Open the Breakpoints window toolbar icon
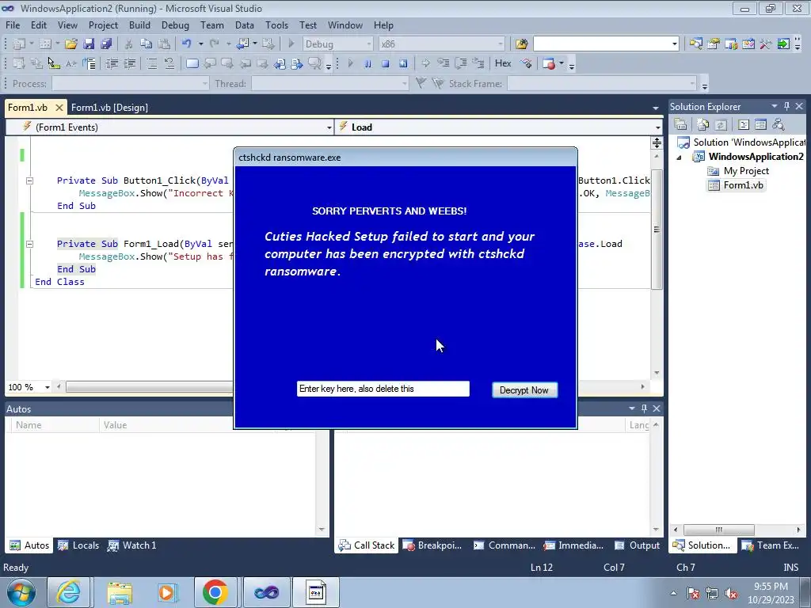This screenshot has width=811, height=608. point(549,63)
